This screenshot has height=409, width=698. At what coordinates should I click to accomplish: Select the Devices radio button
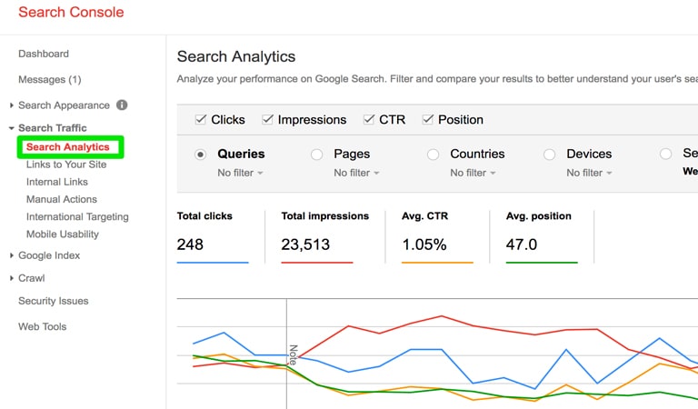click(549, 155)
